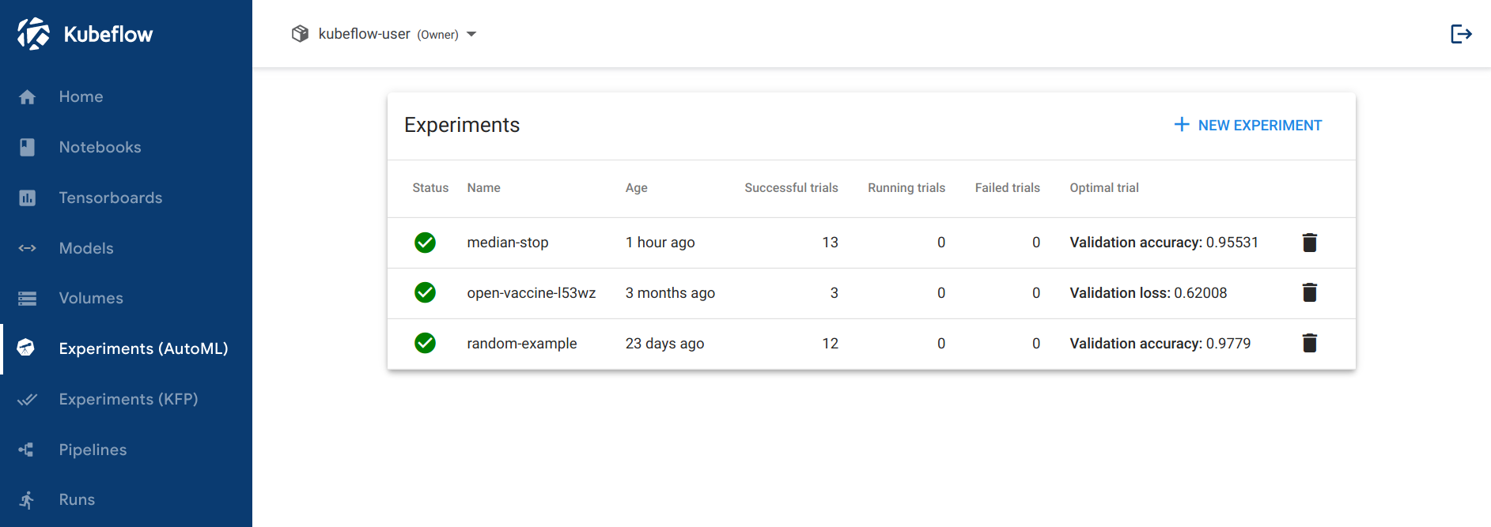
Task: Click trash icon for open-vaccine-l53wz experiment
Action: tap(1309, 293)
